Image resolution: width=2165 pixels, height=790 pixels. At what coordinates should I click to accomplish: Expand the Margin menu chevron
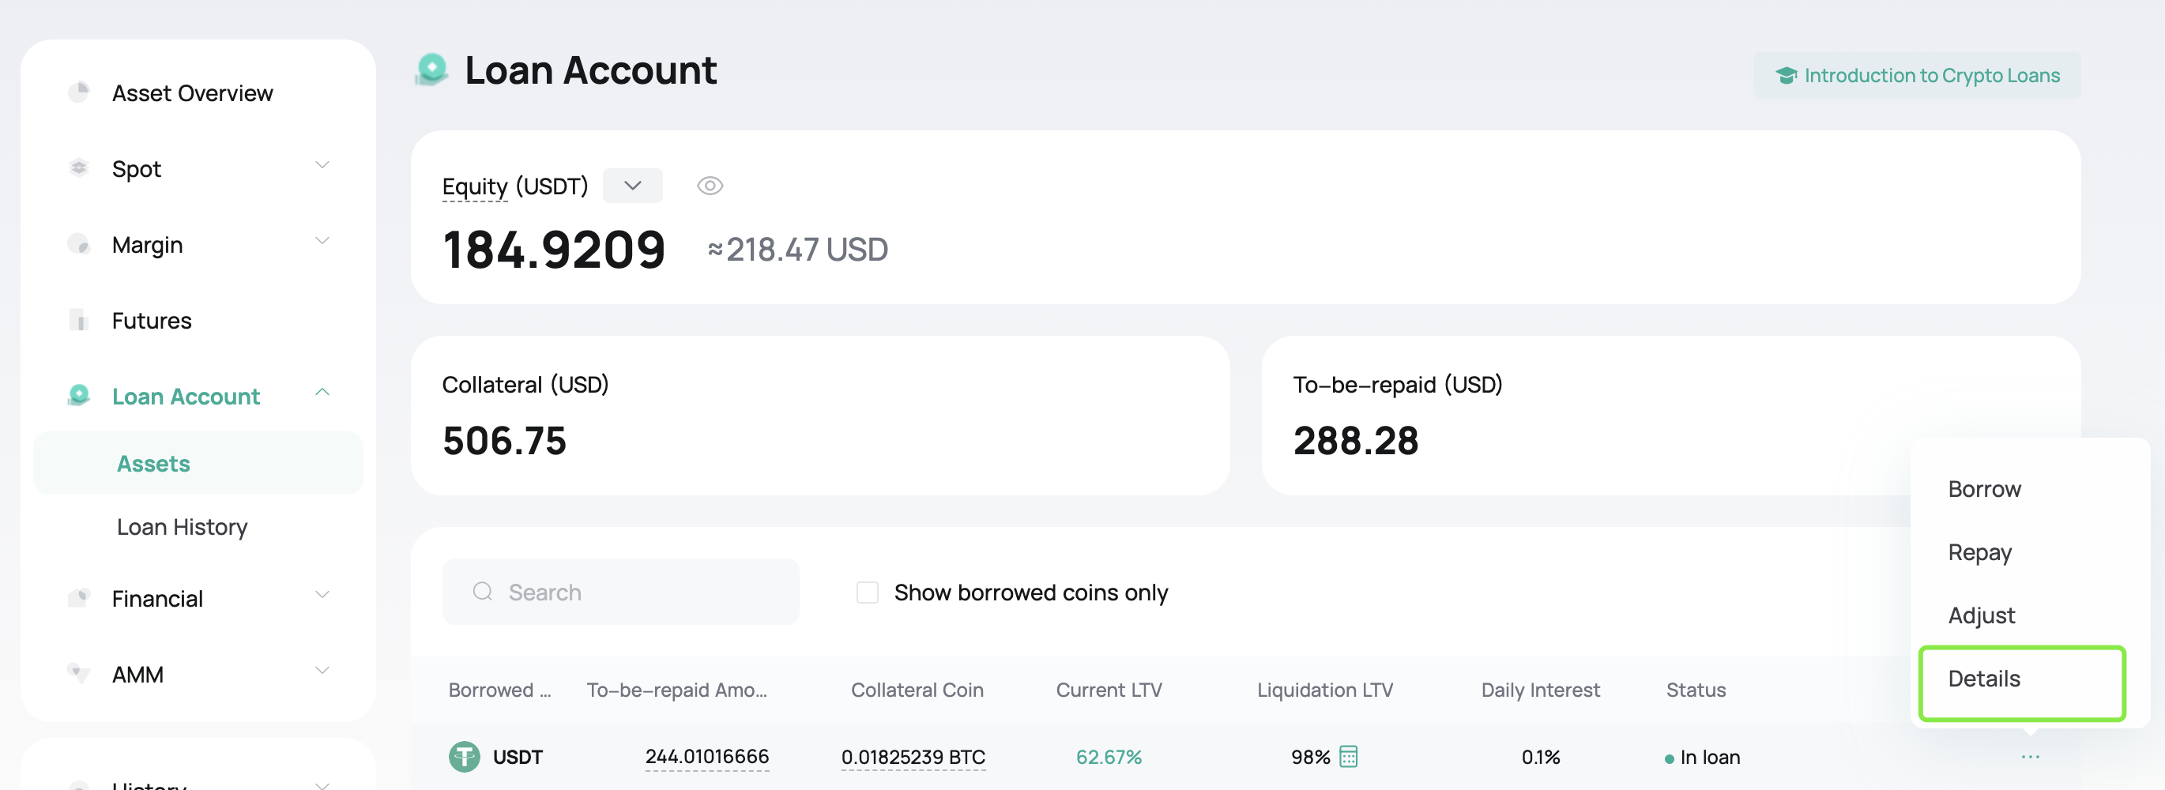pos(322,241)
